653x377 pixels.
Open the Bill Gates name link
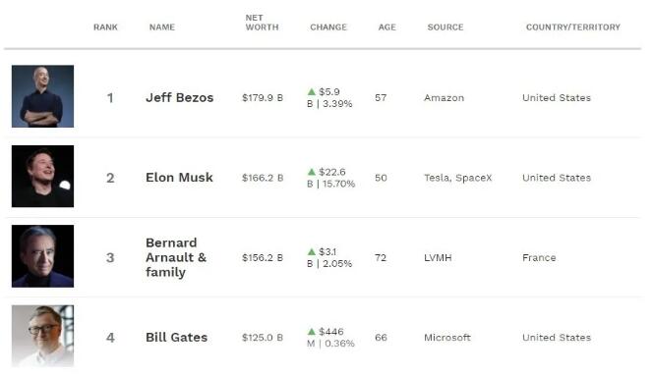pos(177,337)
